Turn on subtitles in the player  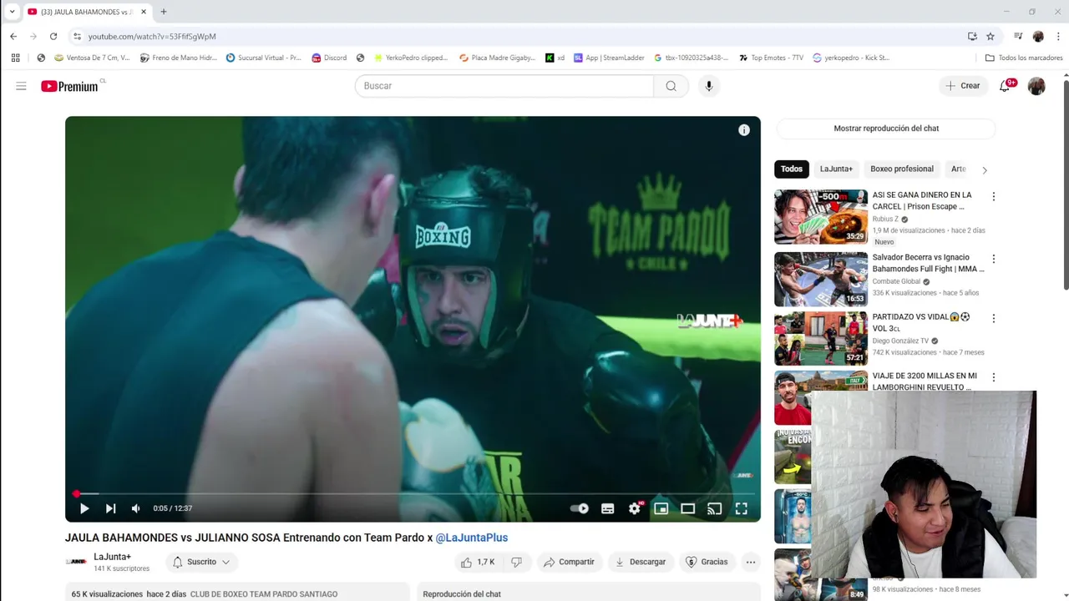tap(608, 508)
